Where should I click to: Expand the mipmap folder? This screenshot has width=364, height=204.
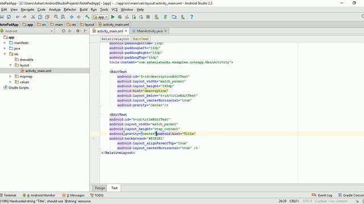pos(10,76)
